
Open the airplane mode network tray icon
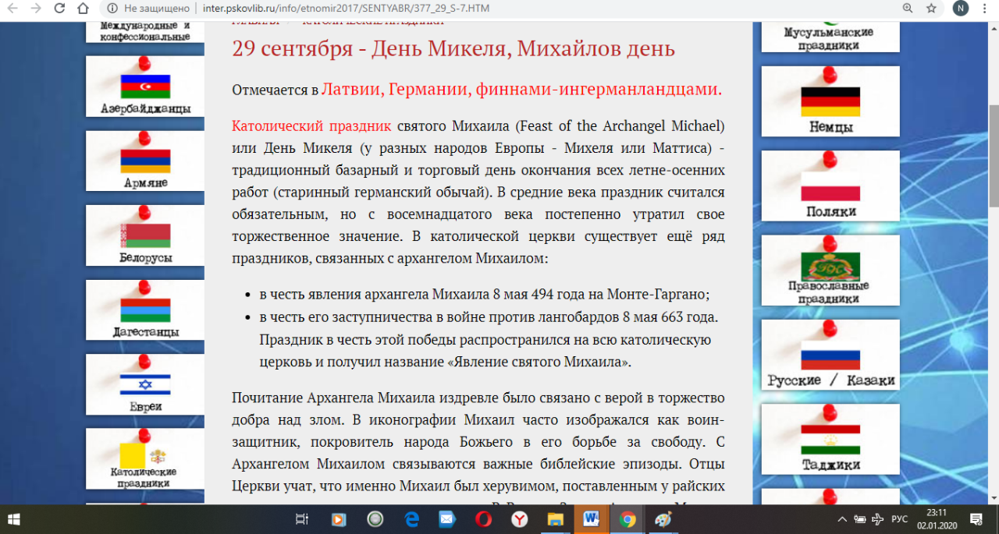click(876, 519)
